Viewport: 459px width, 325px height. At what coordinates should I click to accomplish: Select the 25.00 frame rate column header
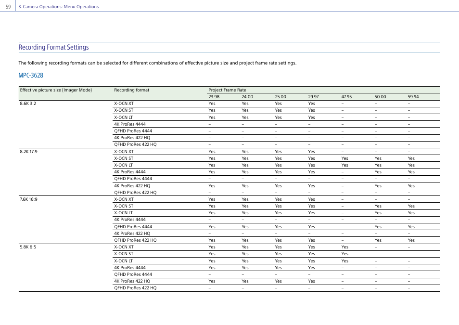(x=280, y=97)
